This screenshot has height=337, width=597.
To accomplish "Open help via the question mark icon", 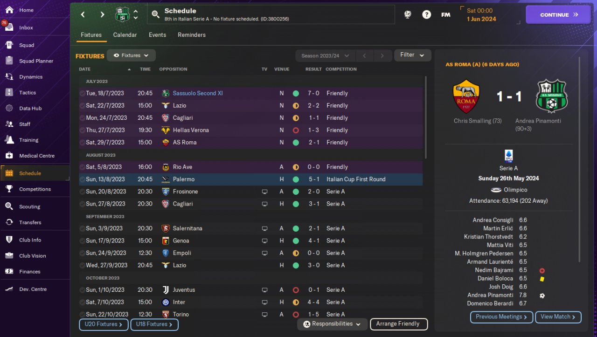I will pos(426,14).
